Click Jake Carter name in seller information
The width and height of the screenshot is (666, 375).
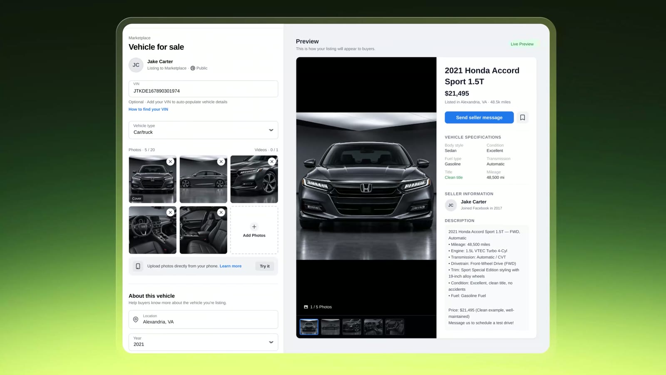pyautogui.click(x=473, y=202)
